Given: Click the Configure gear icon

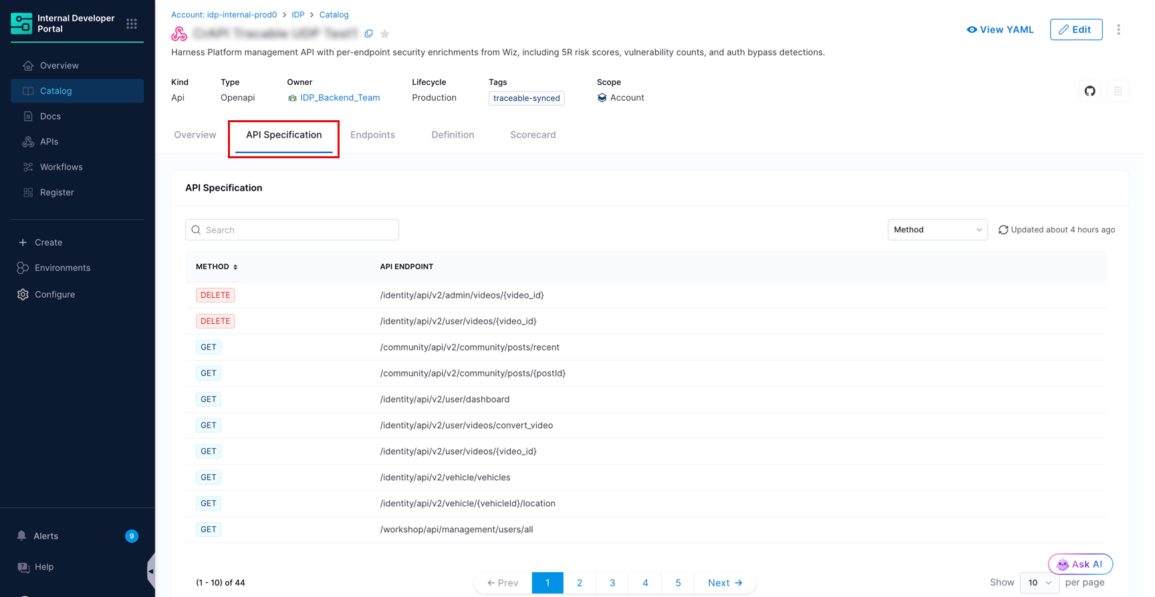Looking at the screenshot, I should pyautogui.click(x=23, y=294).
